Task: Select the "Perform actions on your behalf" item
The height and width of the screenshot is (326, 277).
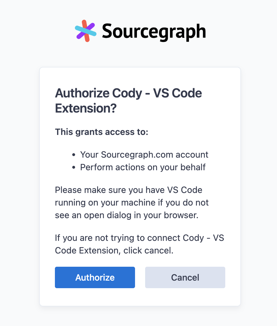Action: [143, 167]
